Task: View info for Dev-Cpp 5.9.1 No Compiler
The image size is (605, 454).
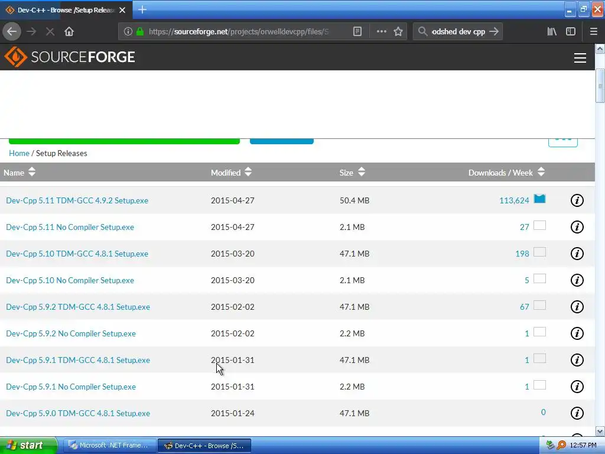Action: point(577,387)
